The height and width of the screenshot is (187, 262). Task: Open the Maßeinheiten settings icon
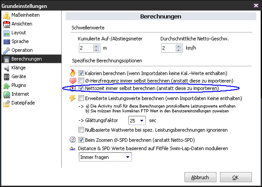(7, 15)
